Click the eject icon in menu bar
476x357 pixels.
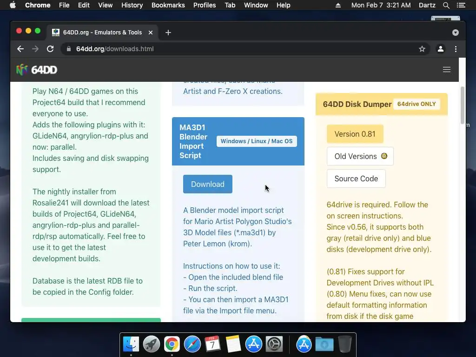point(338,5)
